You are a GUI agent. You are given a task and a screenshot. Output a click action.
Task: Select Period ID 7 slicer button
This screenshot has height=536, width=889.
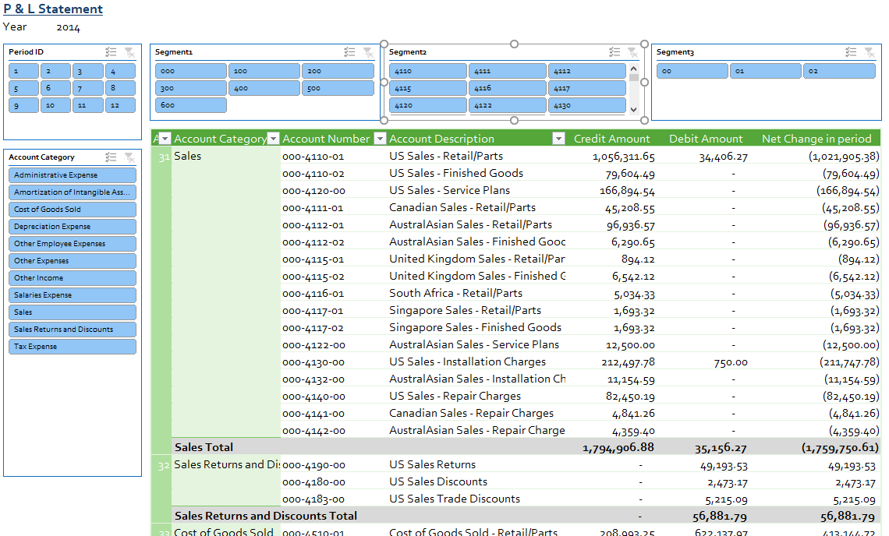coord(88,88)
